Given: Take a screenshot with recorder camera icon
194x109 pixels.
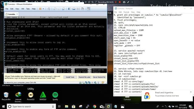Looking at the screenshot, I should 124,2.
